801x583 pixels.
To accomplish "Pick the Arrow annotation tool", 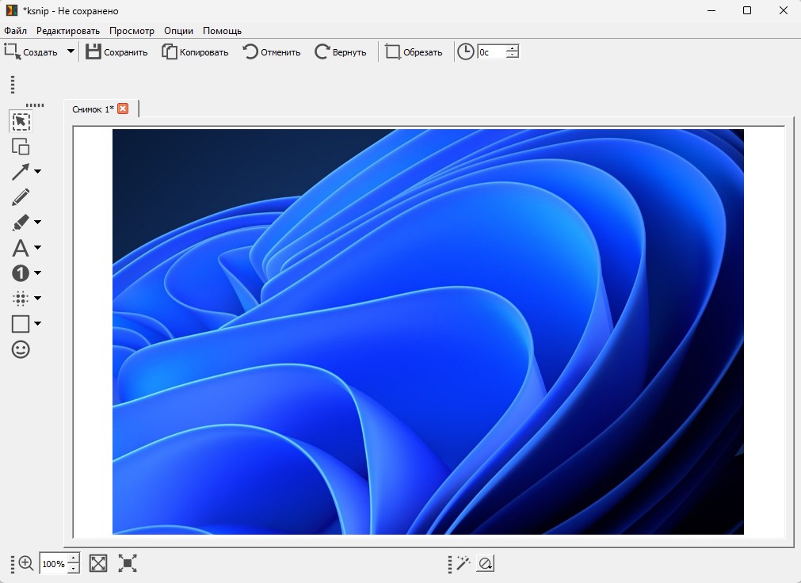I will click(21, 172).
